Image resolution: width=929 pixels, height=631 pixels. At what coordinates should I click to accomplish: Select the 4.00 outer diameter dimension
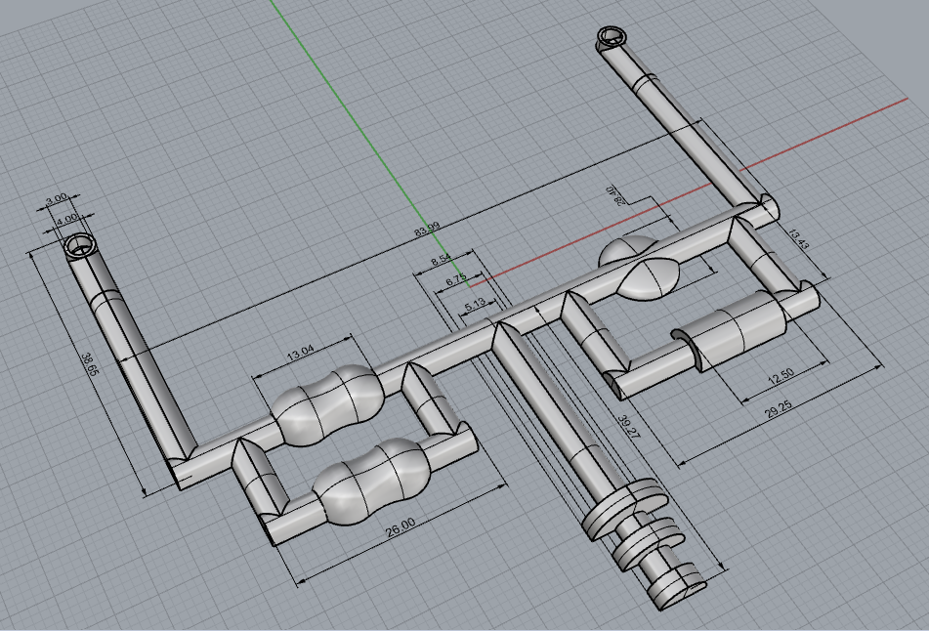pyautogui.click(x=66, y=220)
